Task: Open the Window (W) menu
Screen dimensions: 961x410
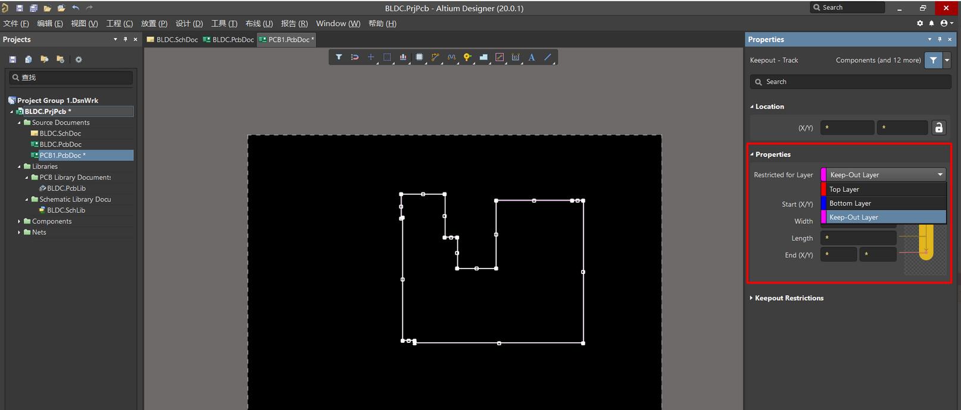Action: point(338,23)
